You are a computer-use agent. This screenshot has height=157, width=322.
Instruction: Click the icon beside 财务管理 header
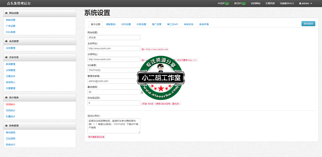pos(6,125)
